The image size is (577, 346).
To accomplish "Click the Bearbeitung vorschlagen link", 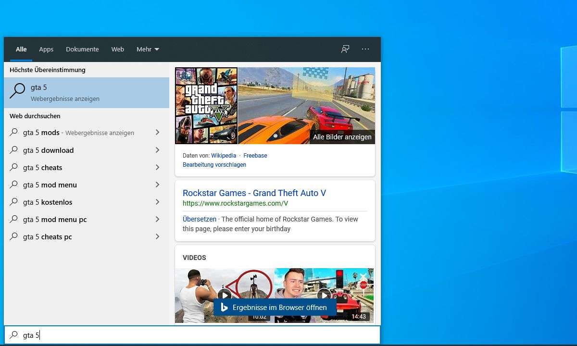I will (x=214, y=165).
